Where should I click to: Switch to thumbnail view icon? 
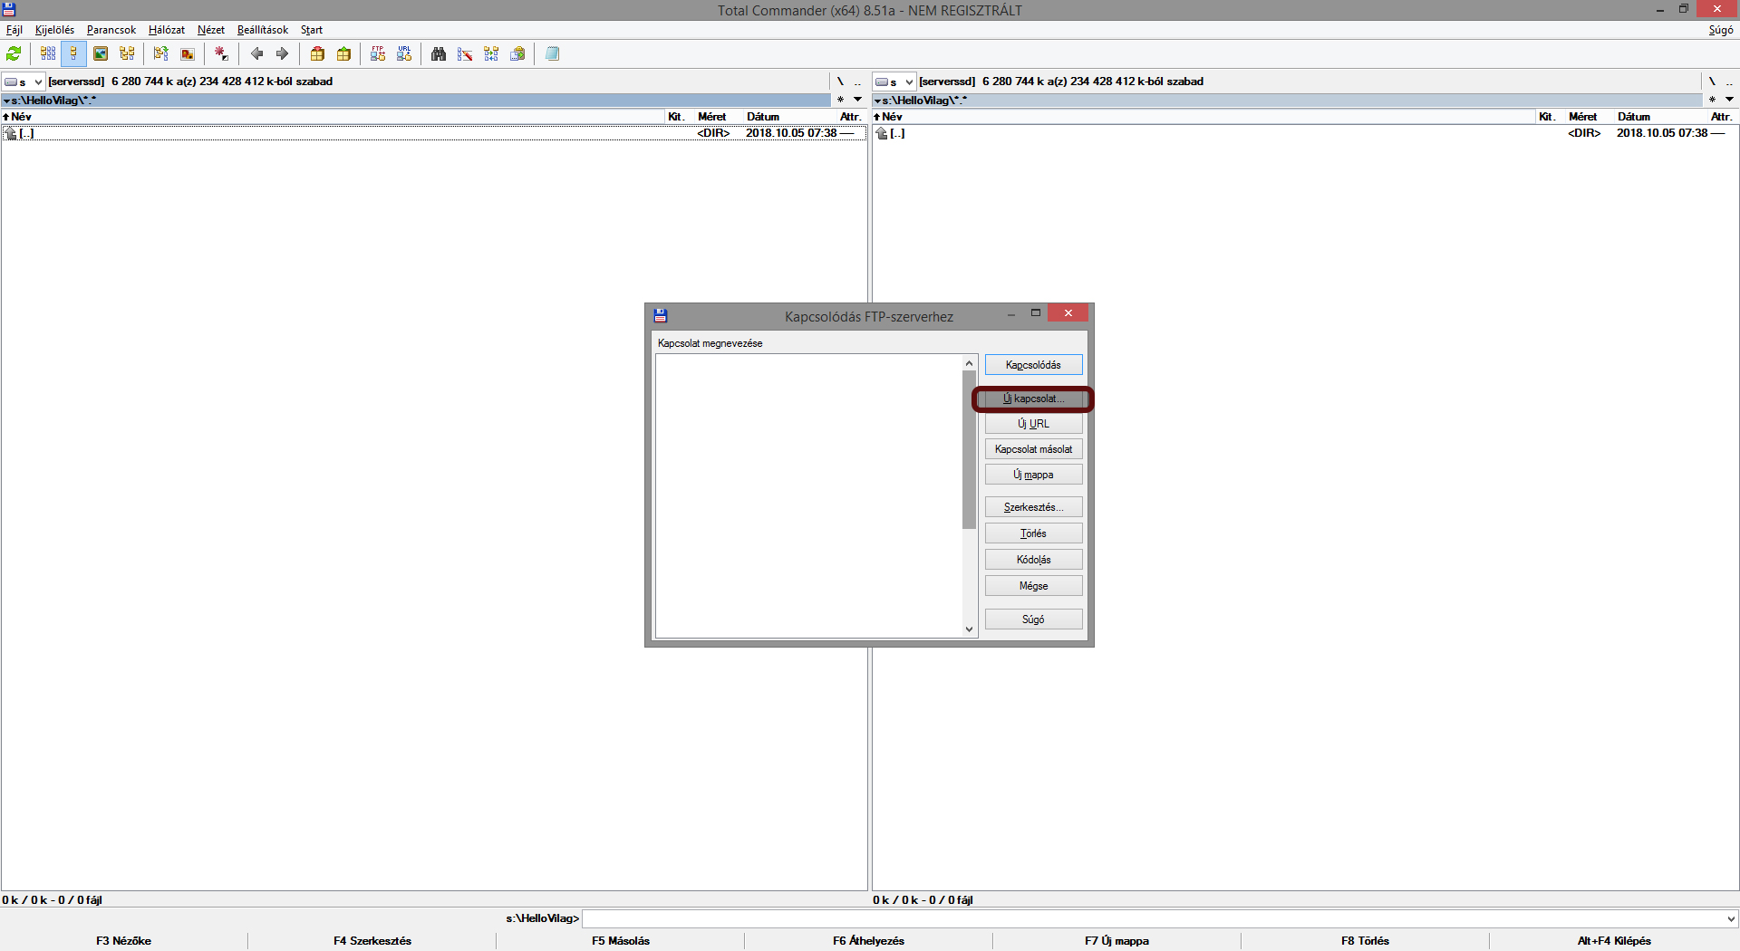click(101, 54)
